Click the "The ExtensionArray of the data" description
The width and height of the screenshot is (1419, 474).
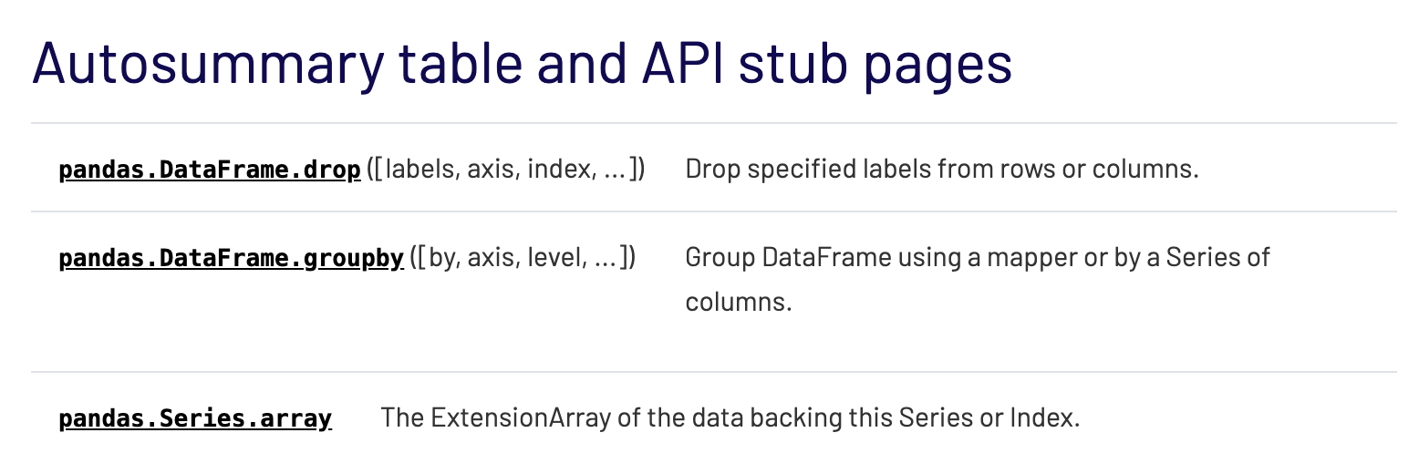pos(730,418)
